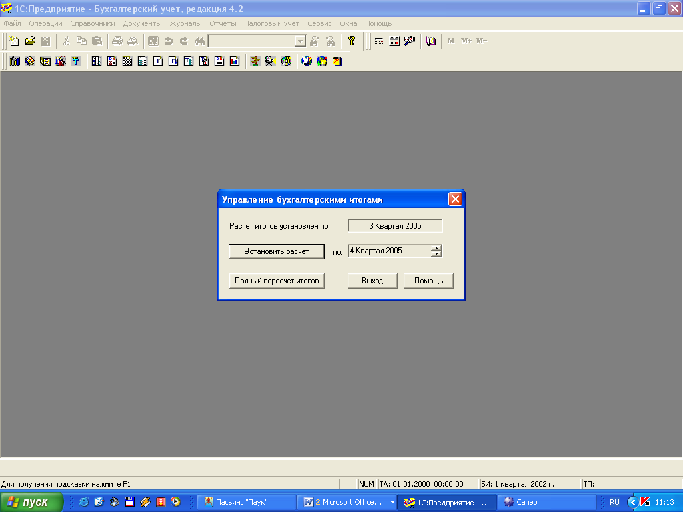Click the bar chart diagram report icon
Image resolution: width=683 pixels, height=512 pixels.
235,61
